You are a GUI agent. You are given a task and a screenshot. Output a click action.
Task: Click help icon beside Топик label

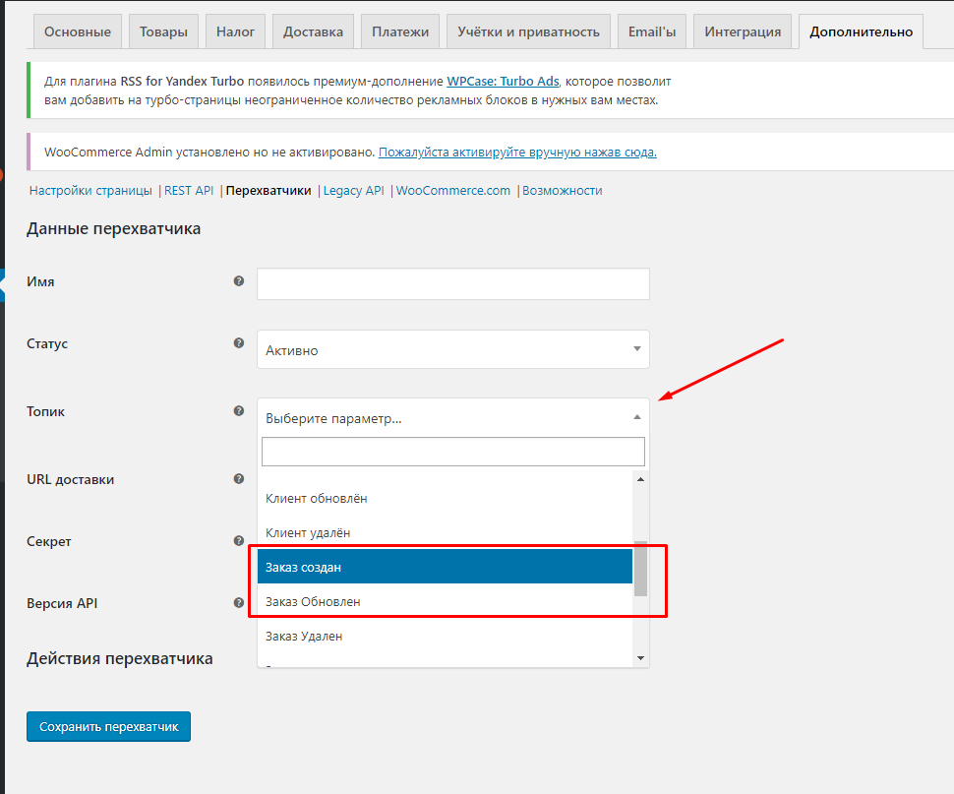[x=239, y=411]
